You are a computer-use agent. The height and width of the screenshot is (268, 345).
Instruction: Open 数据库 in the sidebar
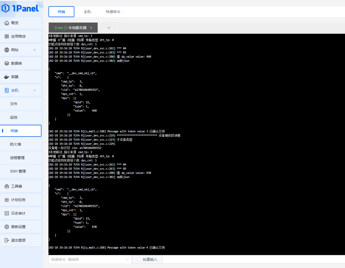coord(21,63)
